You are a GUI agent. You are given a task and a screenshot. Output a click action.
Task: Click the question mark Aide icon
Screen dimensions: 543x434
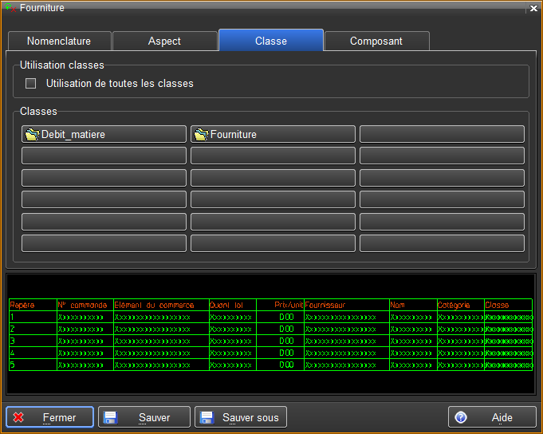click(461, 417)
